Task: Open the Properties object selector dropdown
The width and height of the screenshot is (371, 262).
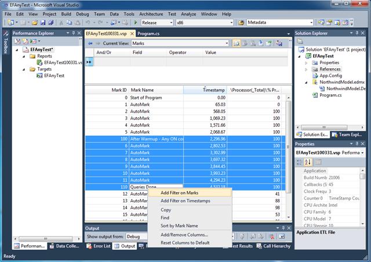Action: tap(362, 153)
